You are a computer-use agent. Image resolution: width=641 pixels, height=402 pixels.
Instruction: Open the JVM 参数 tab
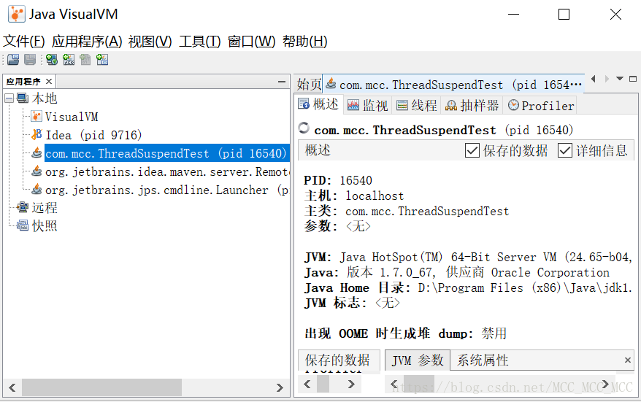pos(418,360)
